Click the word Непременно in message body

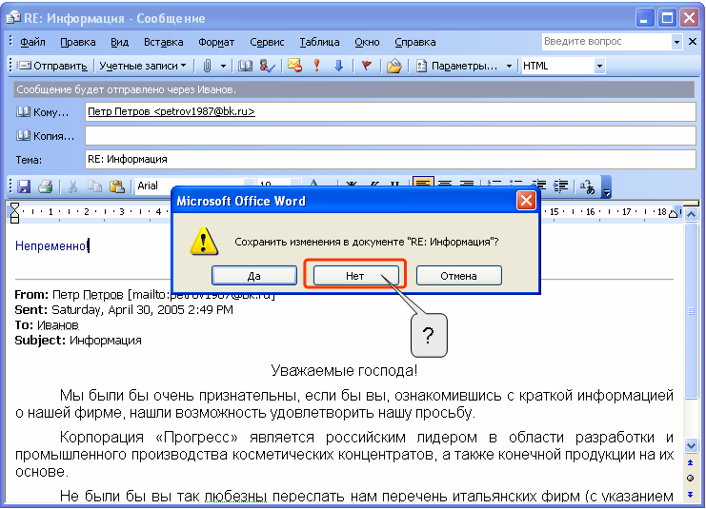[x=50, y=246]
